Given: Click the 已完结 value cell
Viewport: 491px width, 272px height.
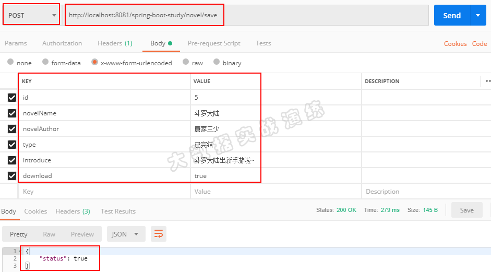Looking at the screenshot, I should (x=276, y=145).
